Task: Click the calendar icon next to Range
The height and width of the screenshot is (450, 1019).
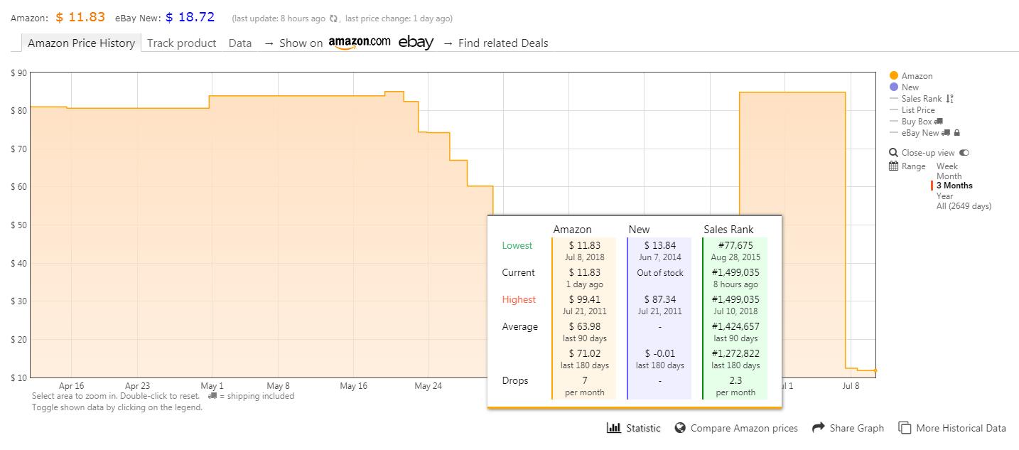Action: (x=894, y=166)
